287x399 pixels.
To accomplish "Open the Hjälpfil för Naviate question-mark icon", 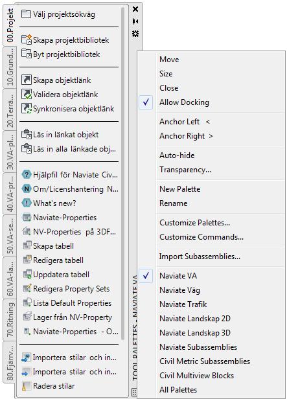I will (x=26, y=175).
